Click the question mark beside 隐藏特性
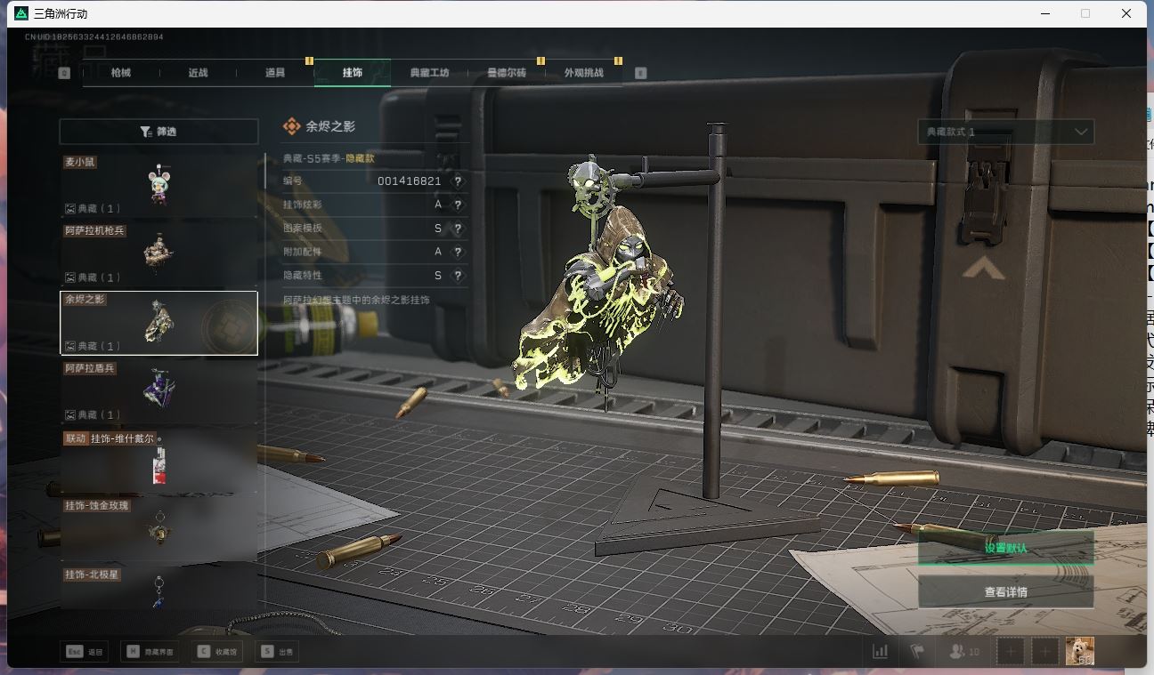 pyautogui.click(x=458, y=276)
